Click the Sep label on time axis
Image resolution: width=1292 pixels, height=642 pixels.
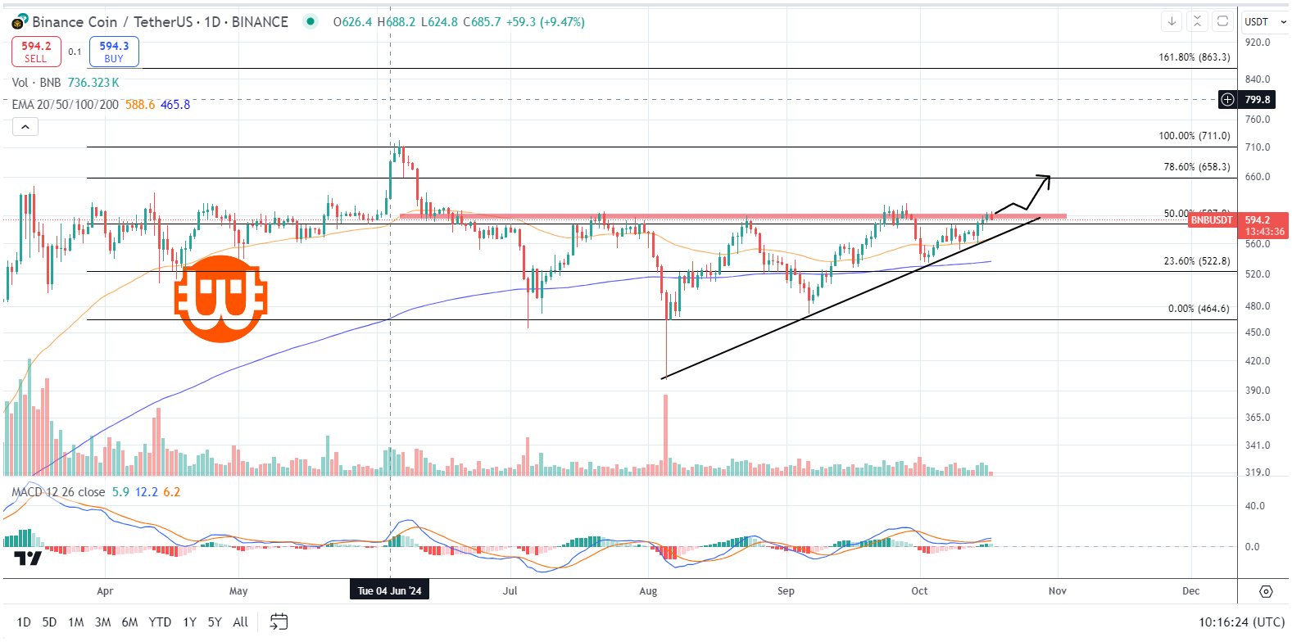coord(786,591)
